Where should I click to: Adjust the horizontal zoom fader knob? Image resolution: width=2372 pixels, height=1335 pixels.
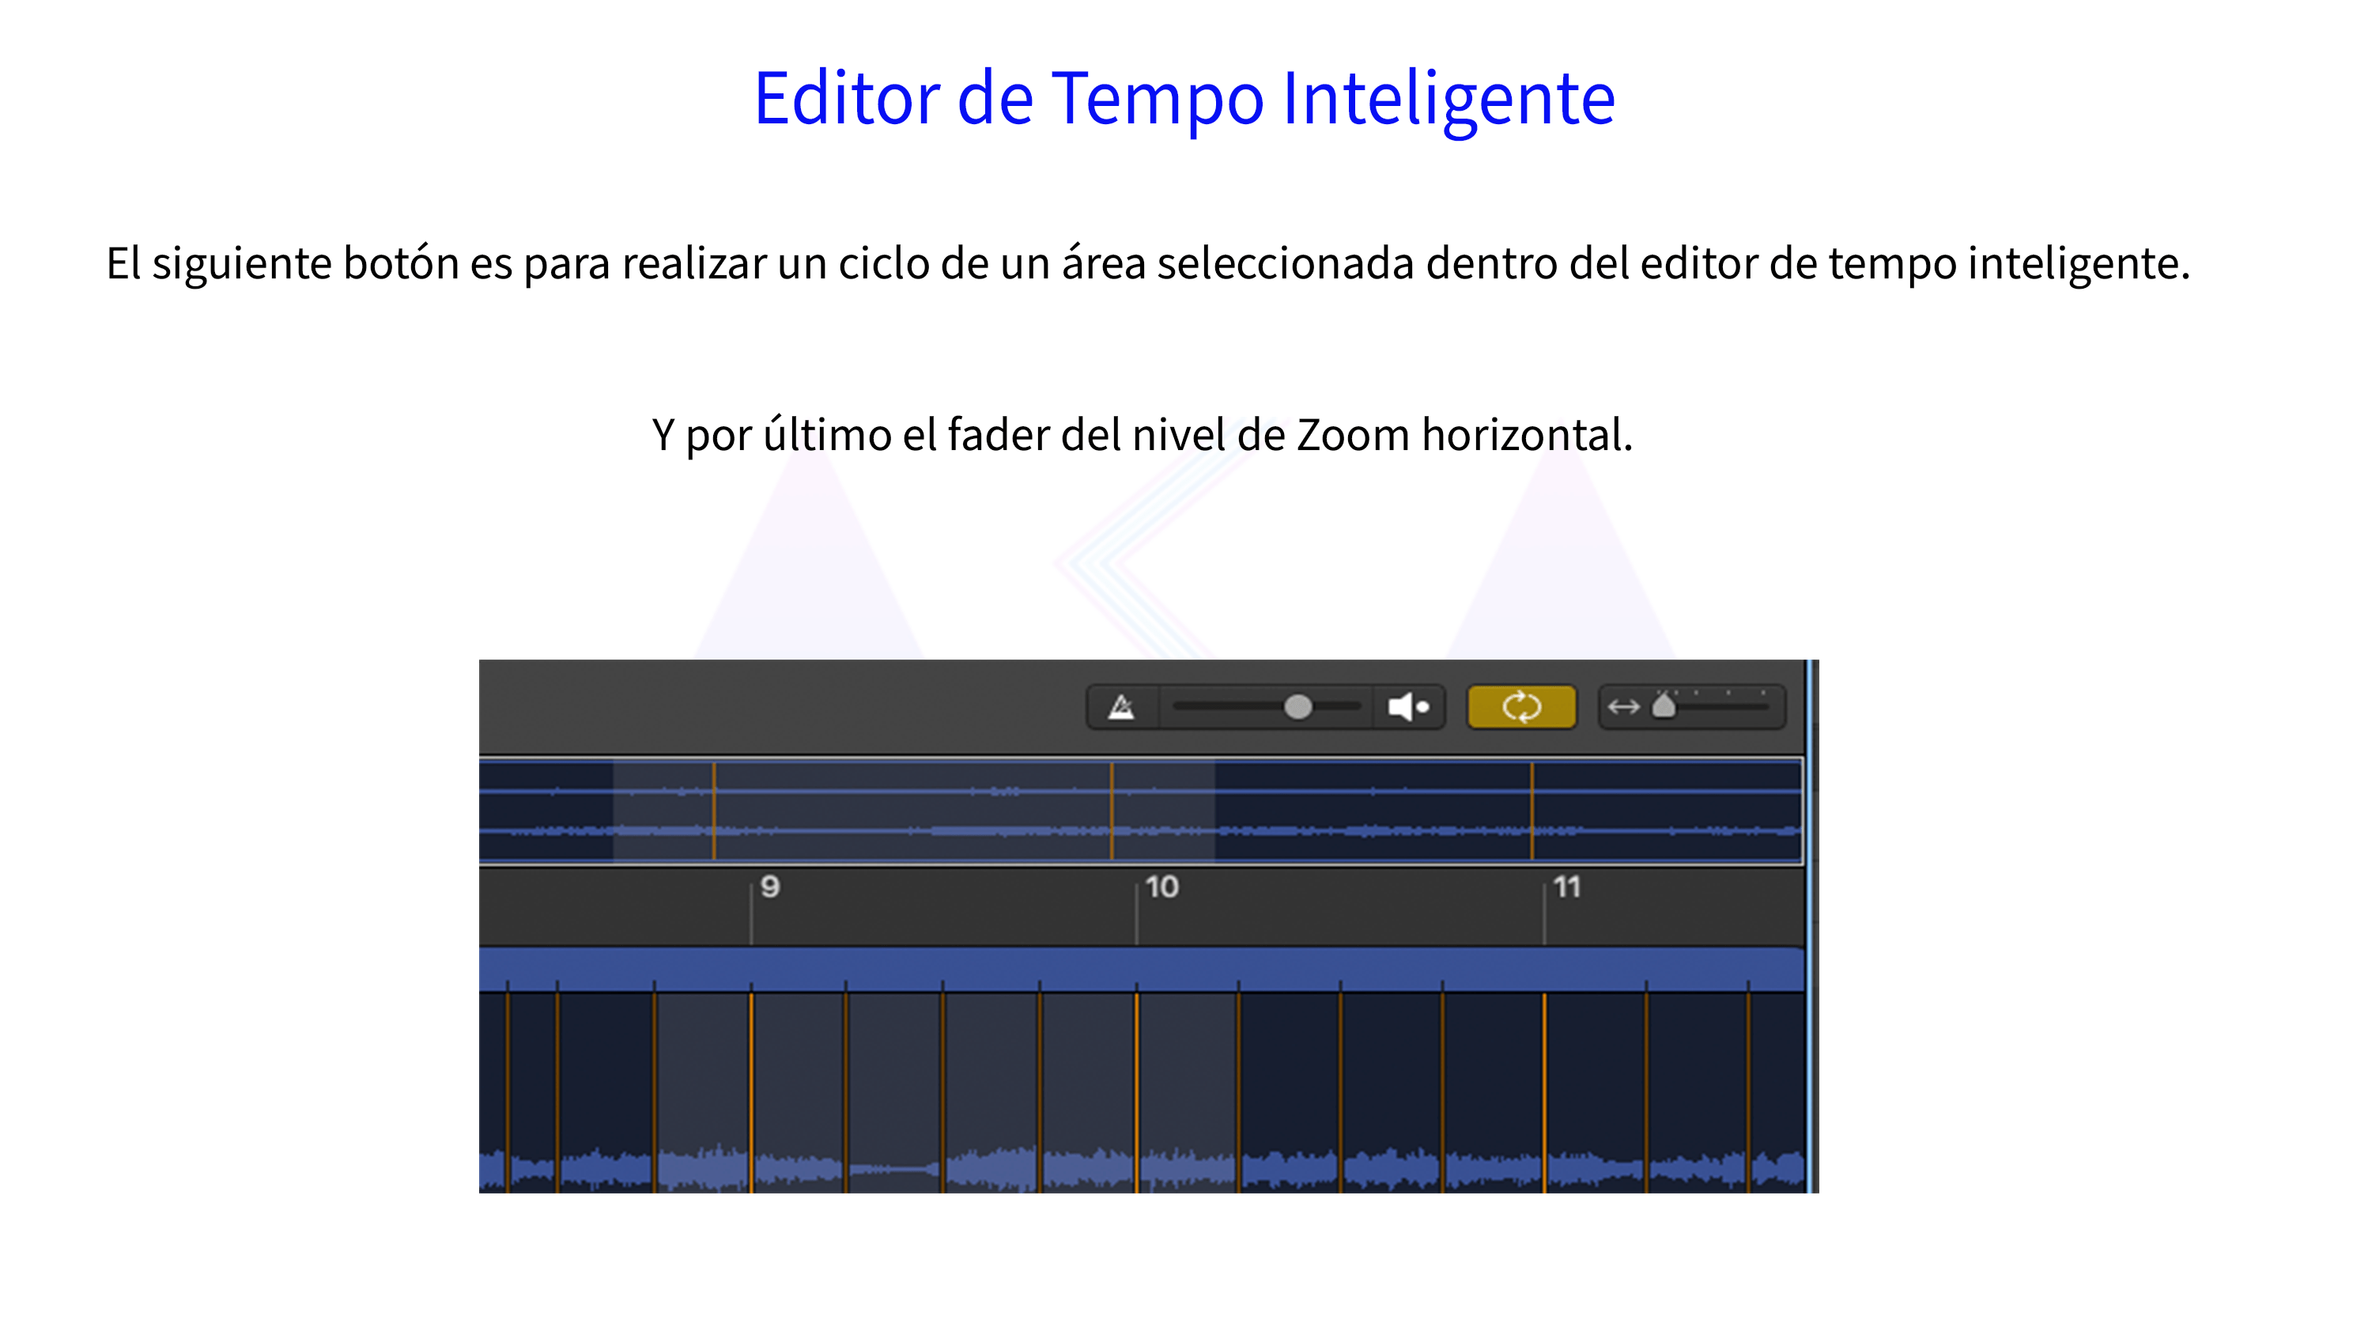coord(1664,705)
